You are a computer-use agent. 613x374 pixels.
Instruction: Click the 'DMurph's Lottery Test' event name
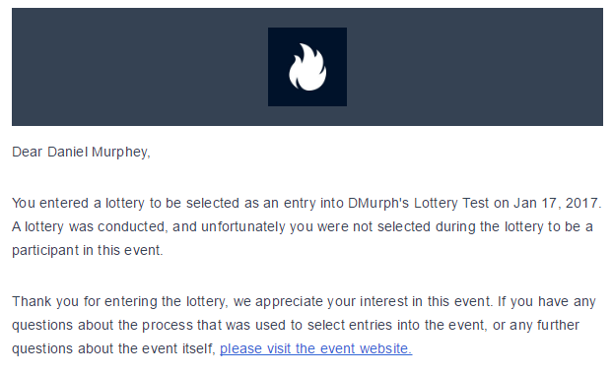click(x=418, y=203)
